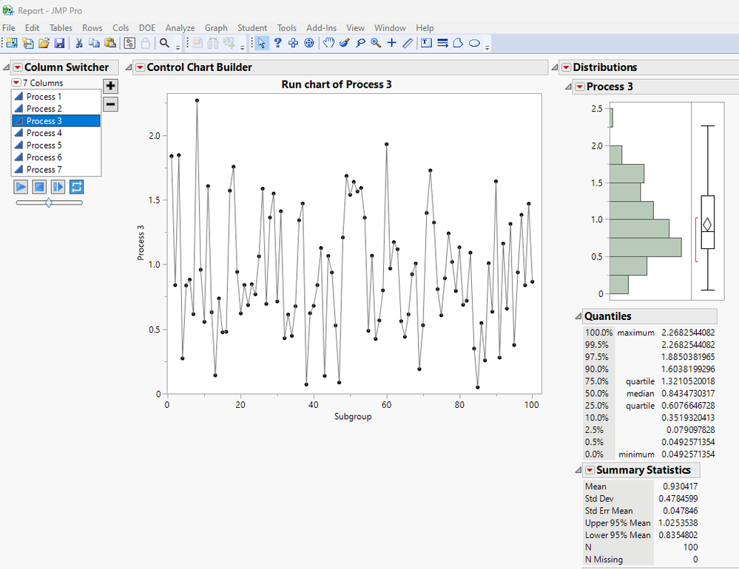
Task: Add a column with the plus button
Action: 110,86
